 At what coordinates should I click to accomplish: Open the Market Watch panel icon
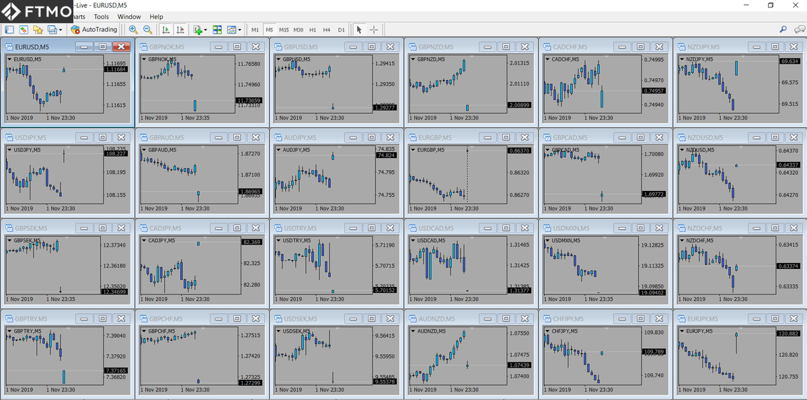(9, 30)
